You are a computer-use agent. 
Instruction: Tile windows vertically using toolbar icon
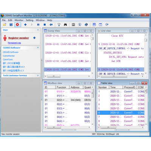pyautogui.click(x=100, y=25)
